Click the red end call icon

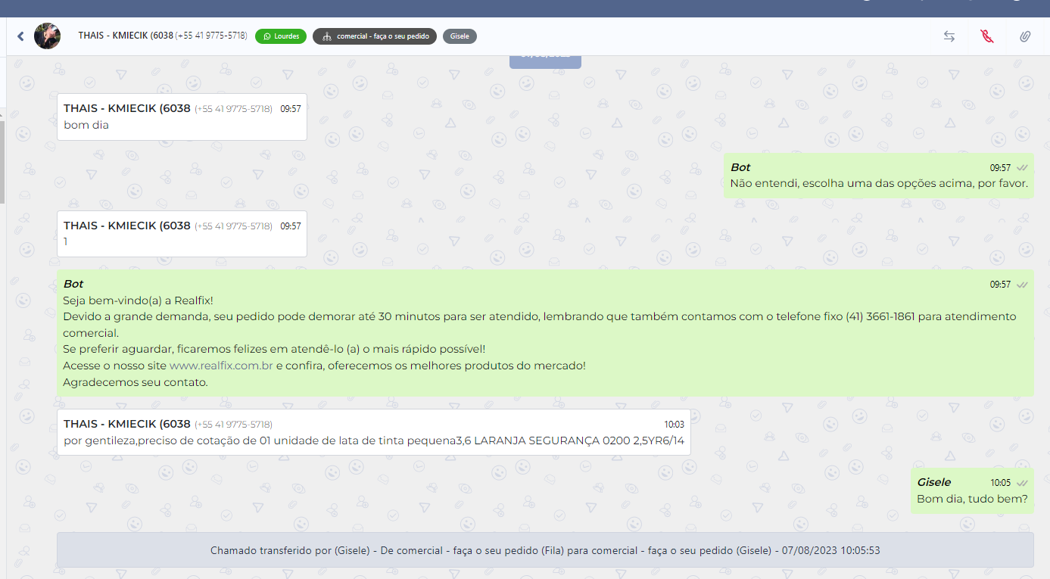pyautogui.click(x=986, y=36)
